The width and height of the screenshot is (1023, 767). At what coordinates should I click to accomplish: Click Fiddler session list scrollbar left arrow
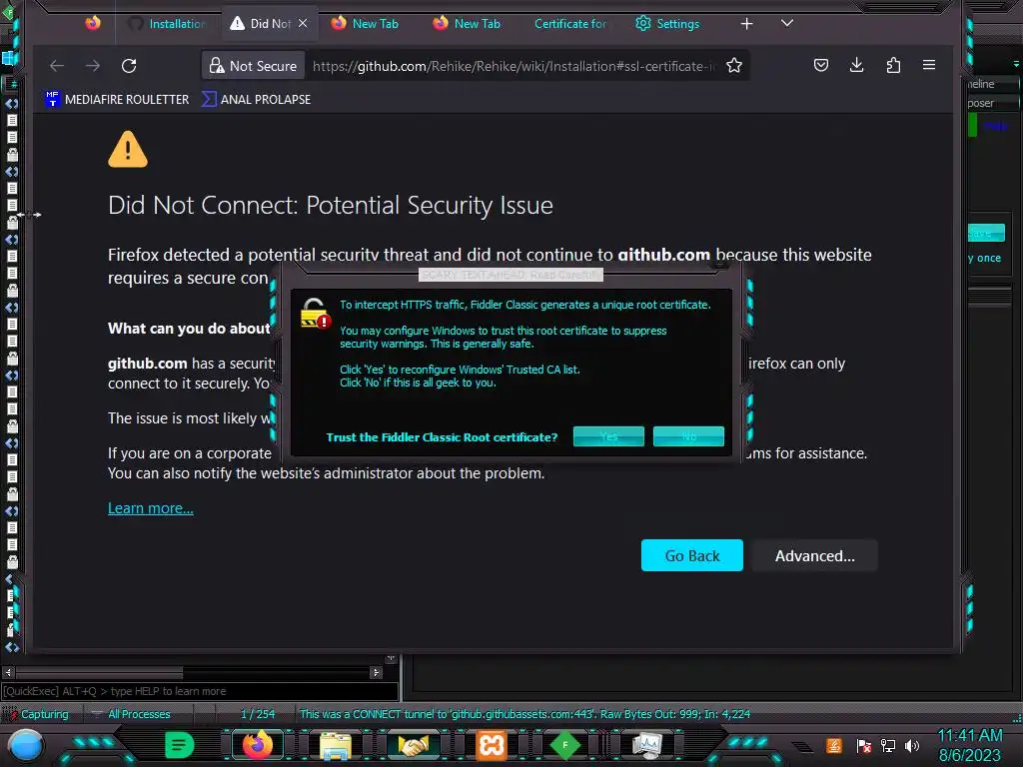8,672
